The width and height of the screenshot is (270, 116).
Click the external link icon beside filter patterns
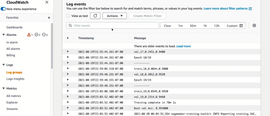pyautogui.click(x=250, y=9)
